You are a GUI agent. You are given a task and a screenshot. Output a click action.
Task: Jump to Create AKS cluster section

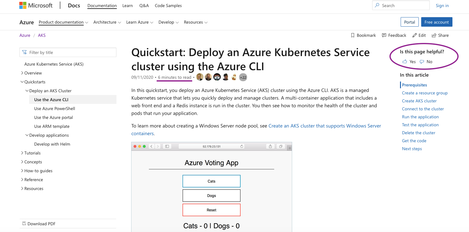tap(419, 101)
